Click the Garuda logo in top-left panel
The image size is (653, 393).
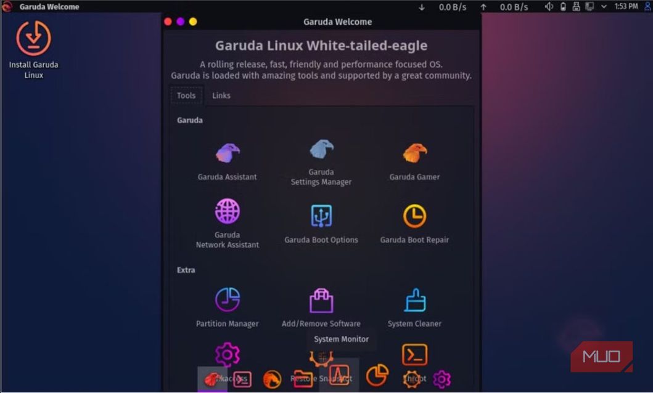coord(7,6)
